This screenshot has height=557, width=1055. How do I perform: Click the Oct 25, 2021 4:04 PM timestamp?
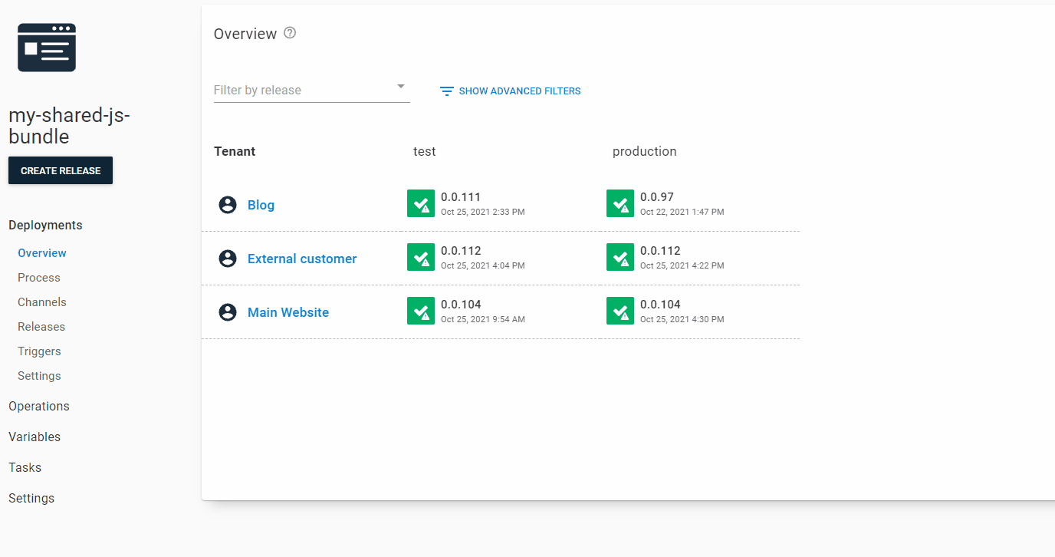point(483,265)
